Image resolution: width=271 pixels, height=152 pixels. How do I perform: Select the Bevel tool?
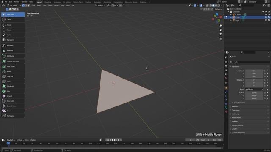[13, 71]
